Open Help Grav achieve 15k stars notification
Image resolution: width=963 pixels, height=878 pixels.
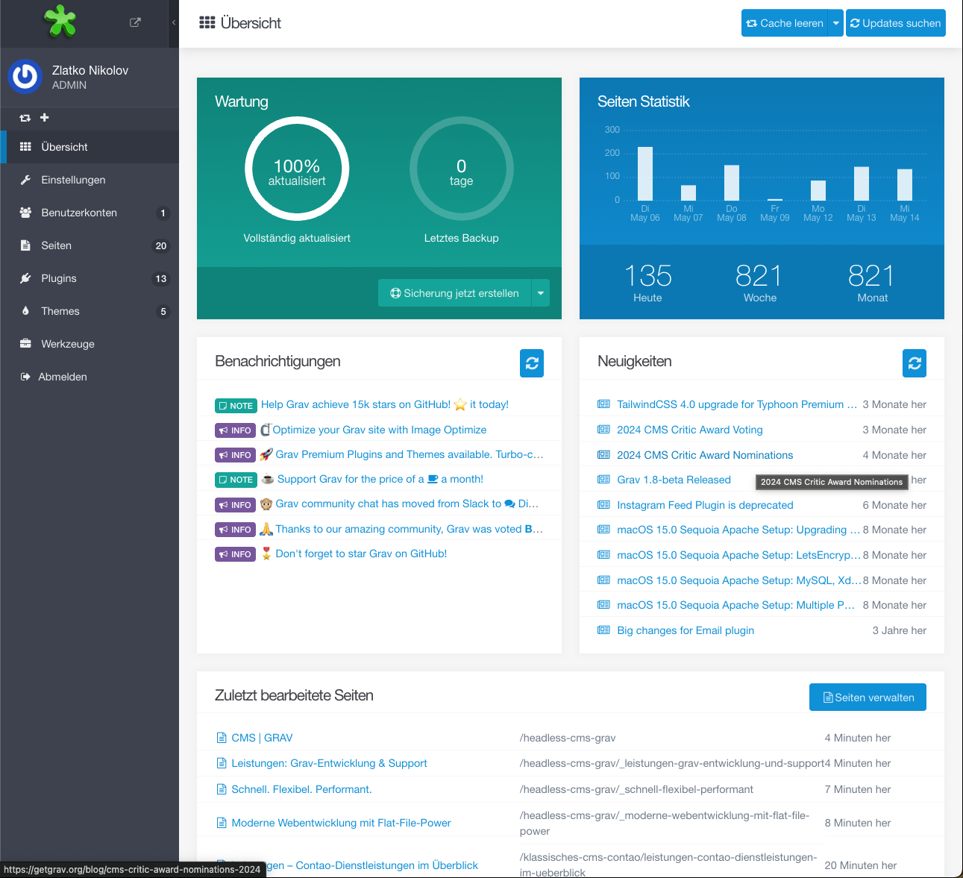[385, 404]
